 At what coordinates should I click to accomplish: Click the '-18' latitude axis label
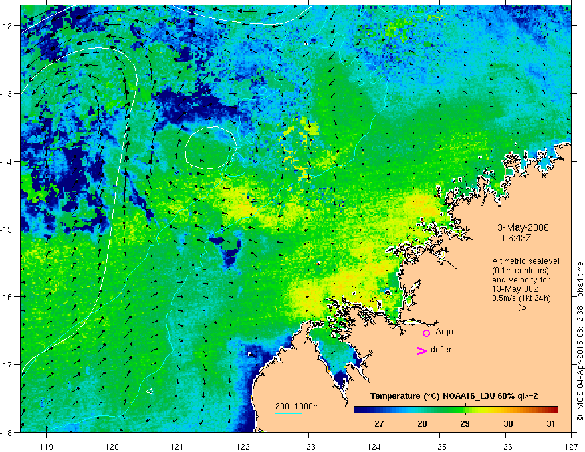click(x=7, y=432)
